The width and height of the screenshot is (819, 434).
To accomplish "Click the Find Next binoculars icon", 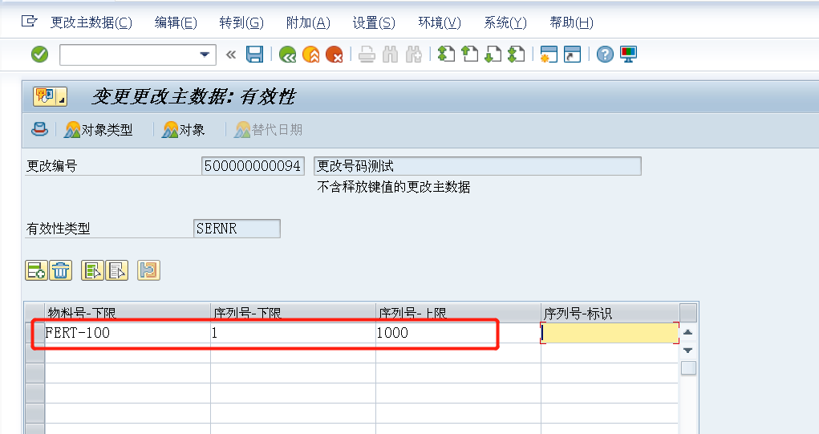I will [414, 55].
